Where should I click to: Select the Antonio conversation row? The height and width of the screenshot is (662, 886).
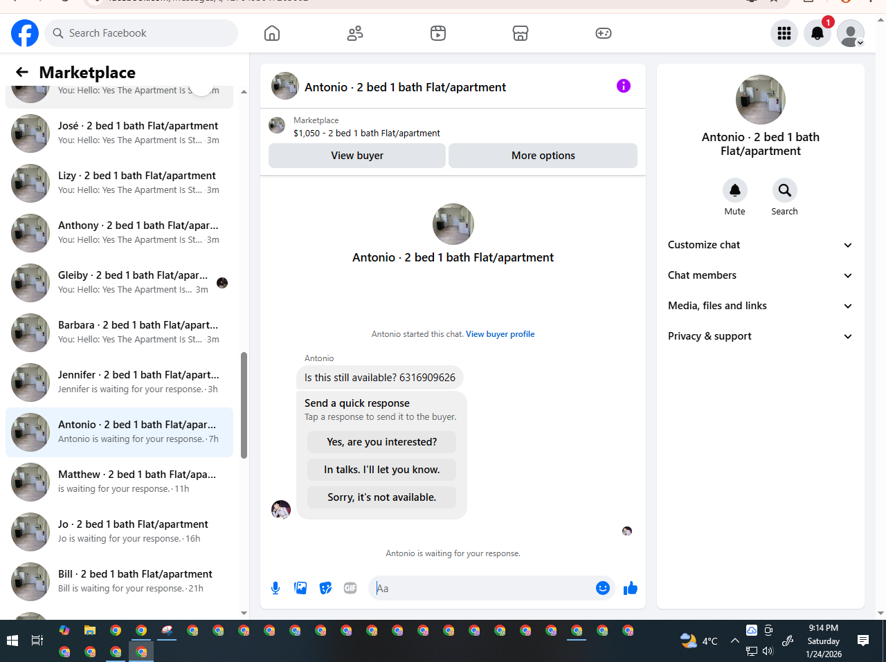[x=119, y=432]
